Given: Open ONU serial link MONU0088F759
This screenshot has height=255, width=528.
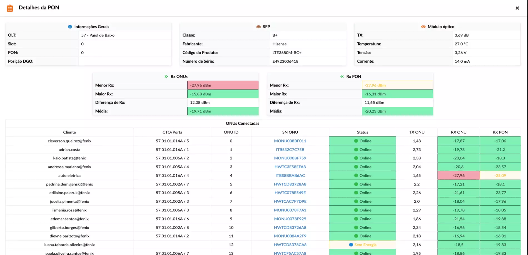Looking at the screenshot, I should click(290, 158).
